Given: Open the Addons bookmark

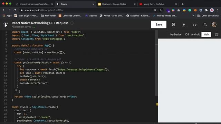Looking at the screenshot, I should [x=91, y=15].
